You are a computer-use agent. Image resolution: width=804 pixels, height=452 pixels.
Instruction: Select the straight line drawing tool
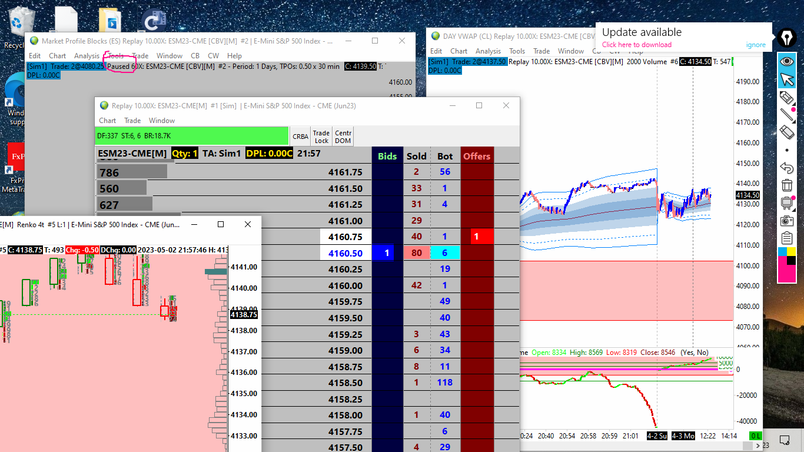tap(787, 115)
